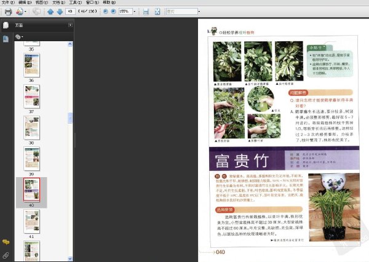The width and height of the screenshot is (369, 262).
Task: Click the white document icon in the 页面 panel header
Action: point(6,25)
